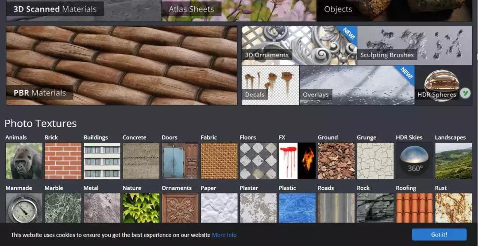Image resolution: width=478 pixels, height=246 pixels.
Task: Click the Metal texture thumbnail
Action: [x=102, y=208]
